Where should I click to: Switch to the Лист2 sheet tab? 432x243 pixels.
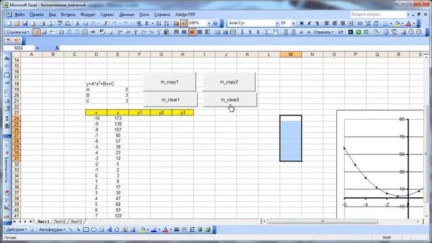[x=59, y=221]
